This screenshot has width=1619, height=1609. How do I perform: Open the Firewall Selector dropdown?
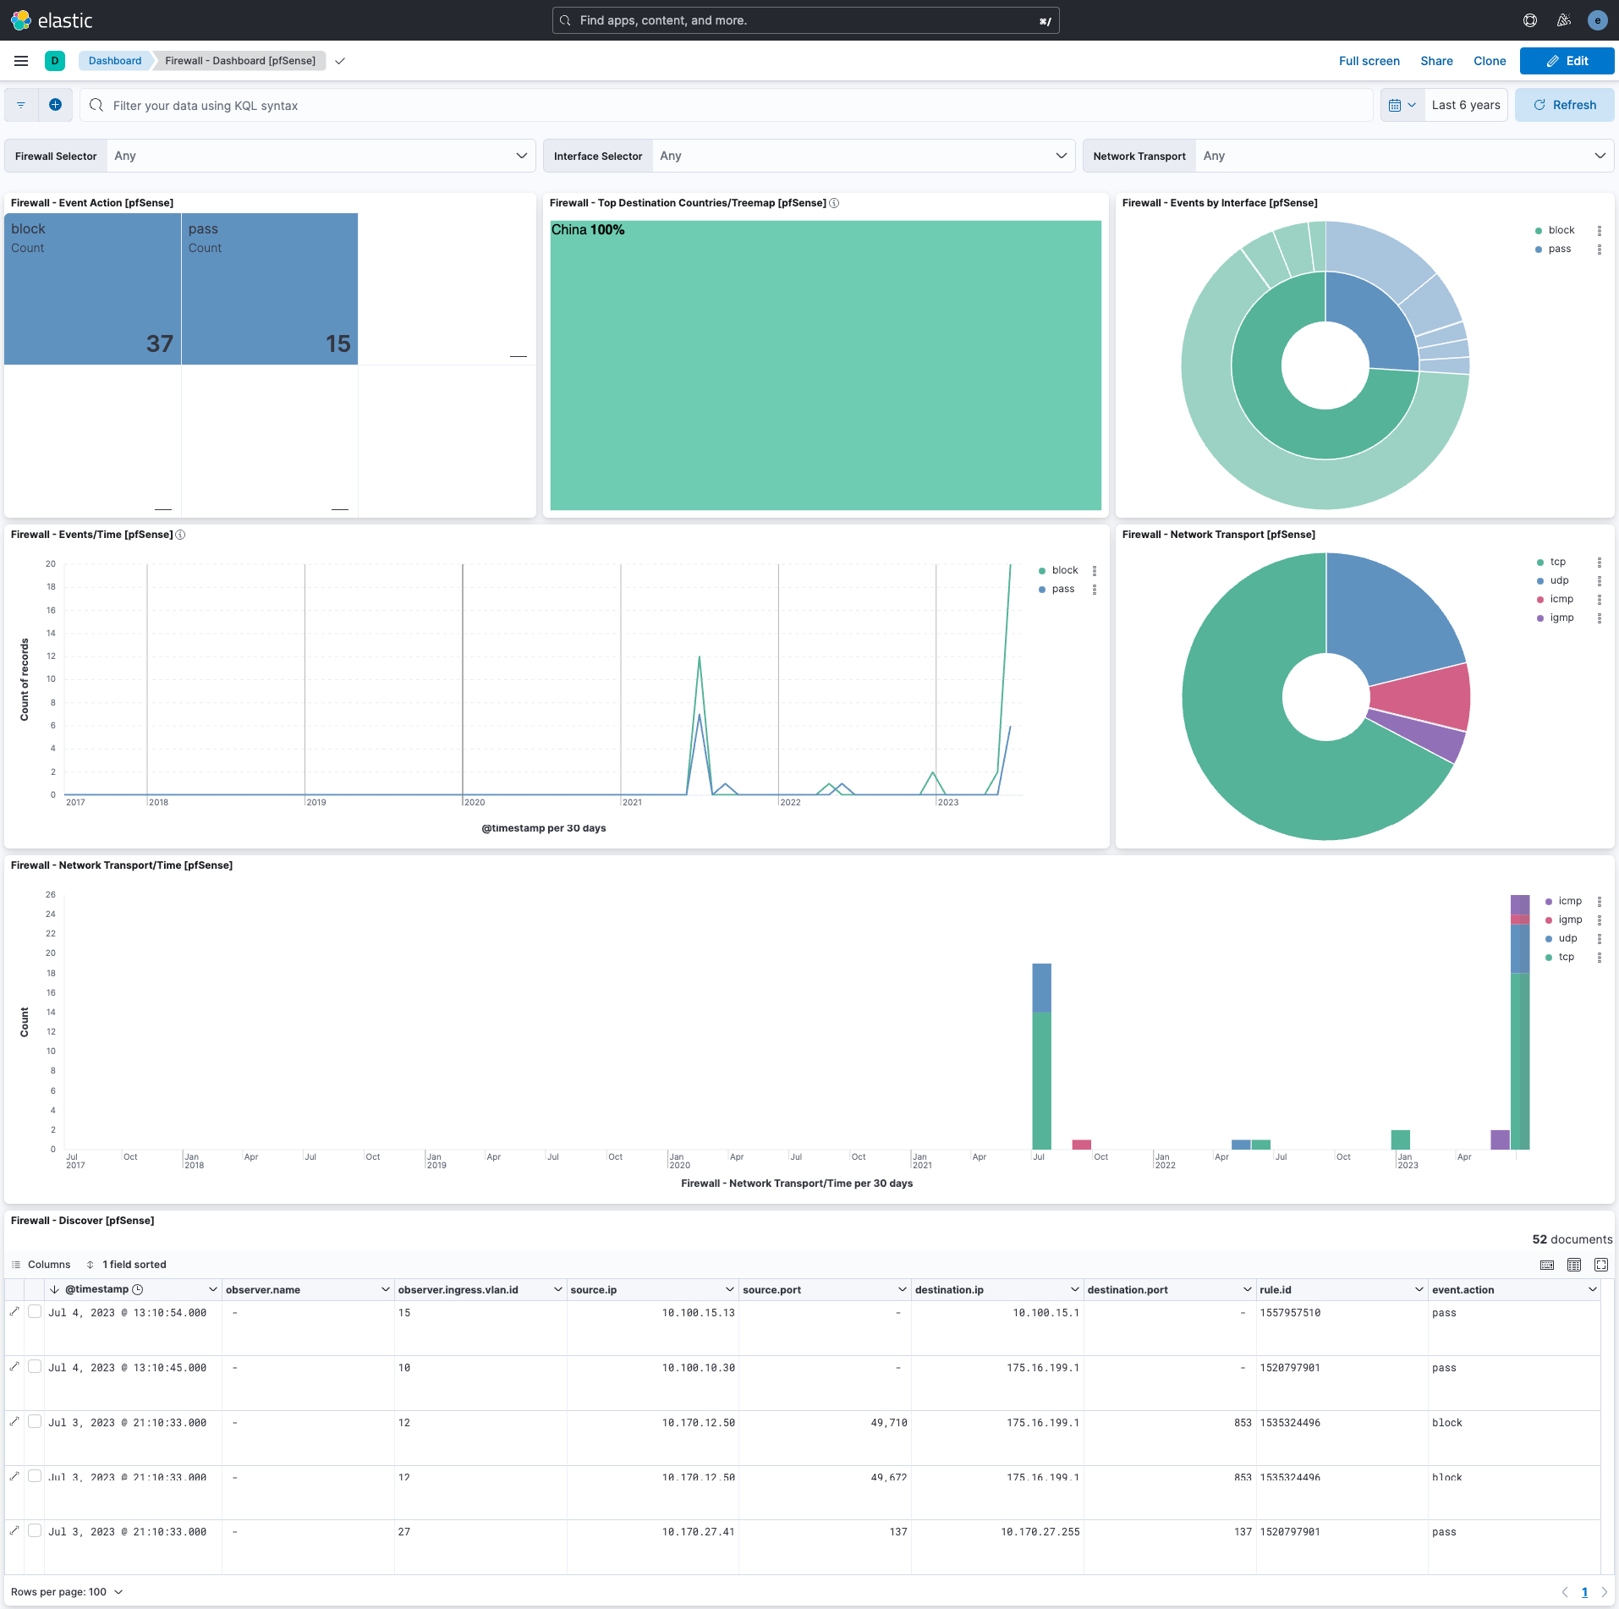tap(320, 155)
